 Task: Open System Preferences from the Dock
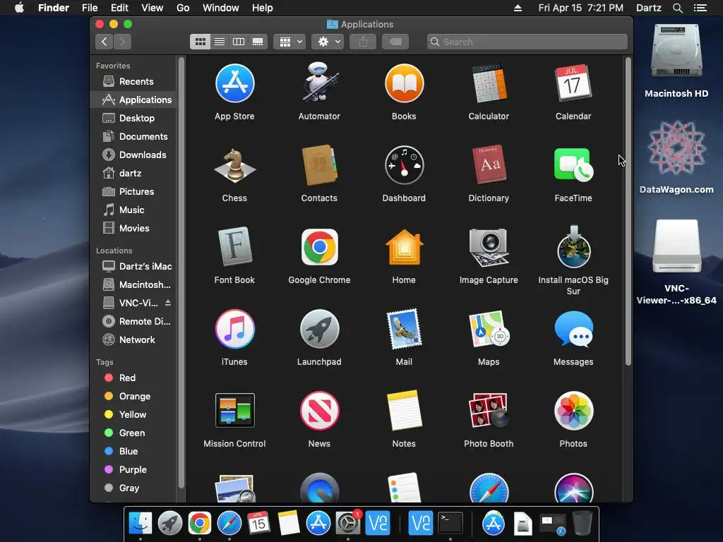tap(348, 523)
